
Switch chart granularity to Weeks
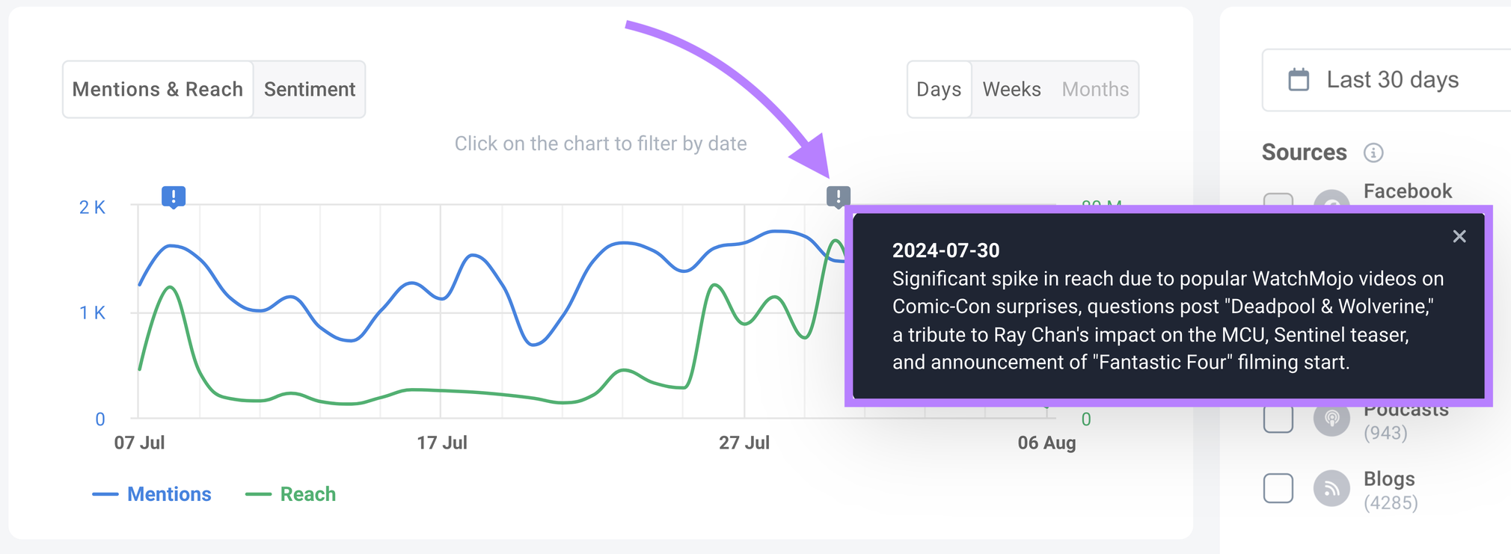pyautogui.click(x=1010, y=89)
